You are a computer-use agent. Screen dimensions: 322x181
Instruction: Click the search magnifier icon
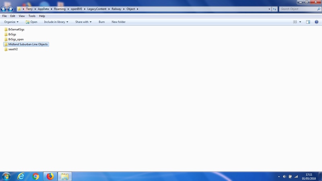pyautogui.click(x=318, y=9)
